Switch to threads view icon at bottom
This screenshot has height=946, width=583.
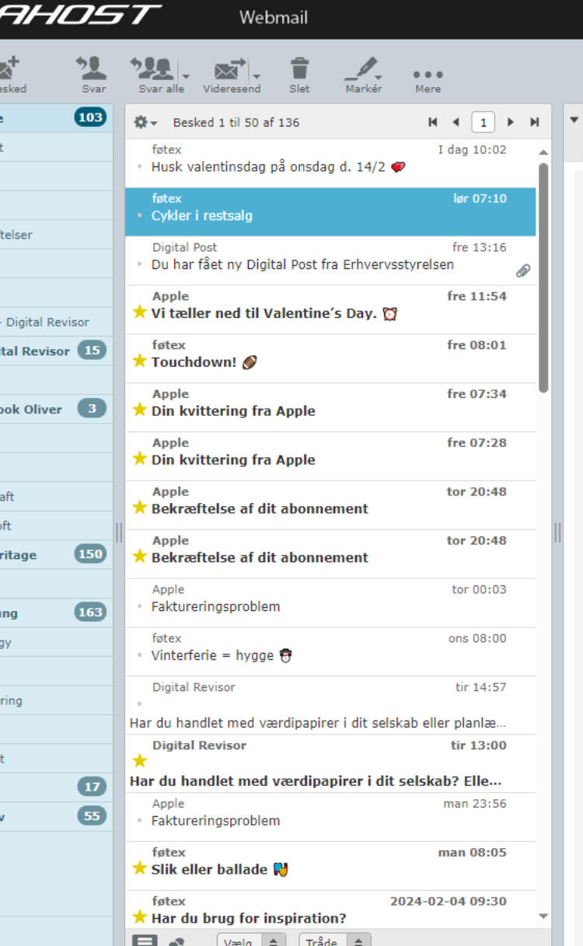coord(177,941)
